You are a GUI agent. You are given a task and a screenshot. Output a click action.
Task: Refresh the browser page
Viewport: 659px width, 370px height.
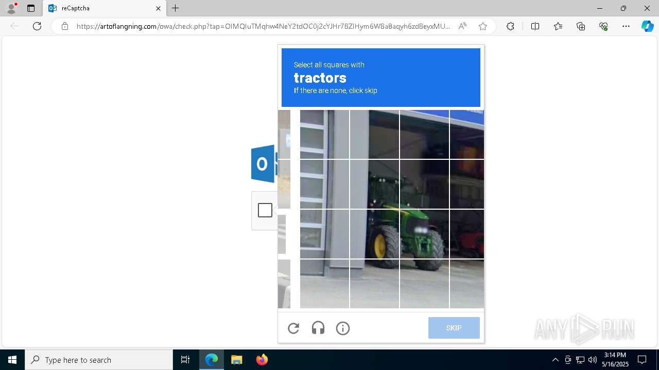(x=37, y=26)
